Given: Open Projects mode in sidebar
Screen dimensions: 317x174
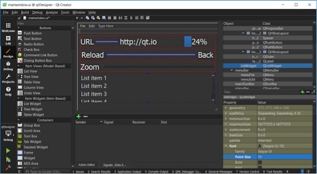Looking at the screenshot, I should pyautogui.click(x=8, y=79).
